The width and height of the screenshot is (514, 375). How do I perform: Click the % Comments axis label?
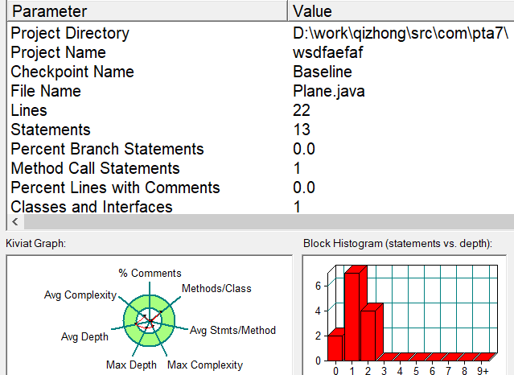(x=150, y=273)
